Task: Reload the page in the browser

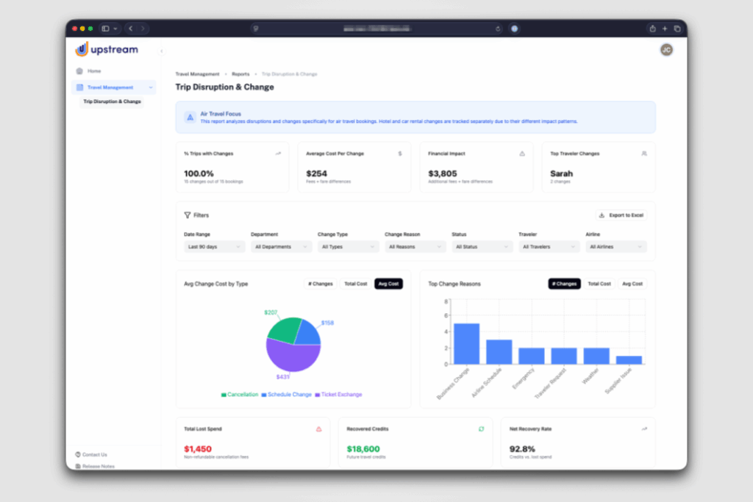Action: 498,29
